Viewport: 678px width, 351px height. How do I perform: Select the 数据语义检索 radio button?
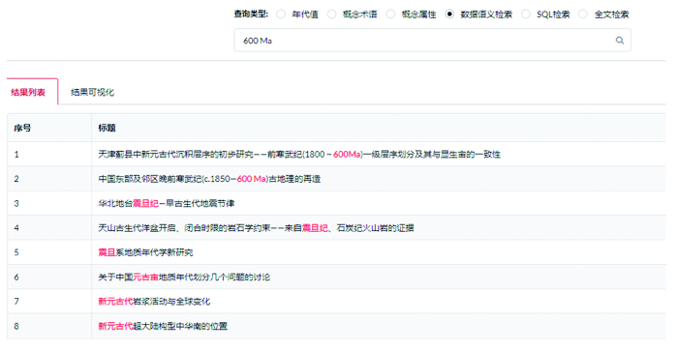coord(449,15)
